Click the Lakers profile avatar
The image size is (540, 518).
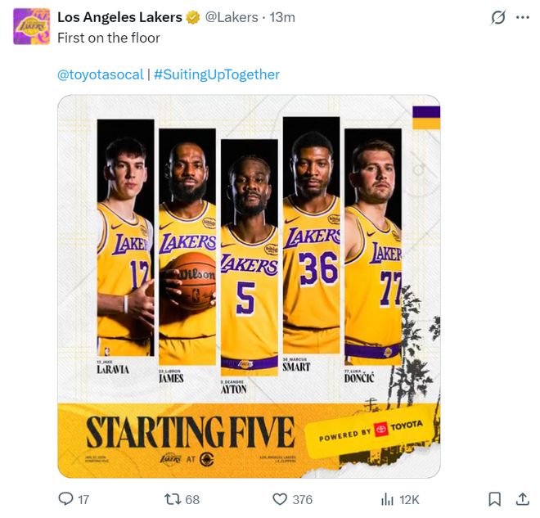coord(32,26)
